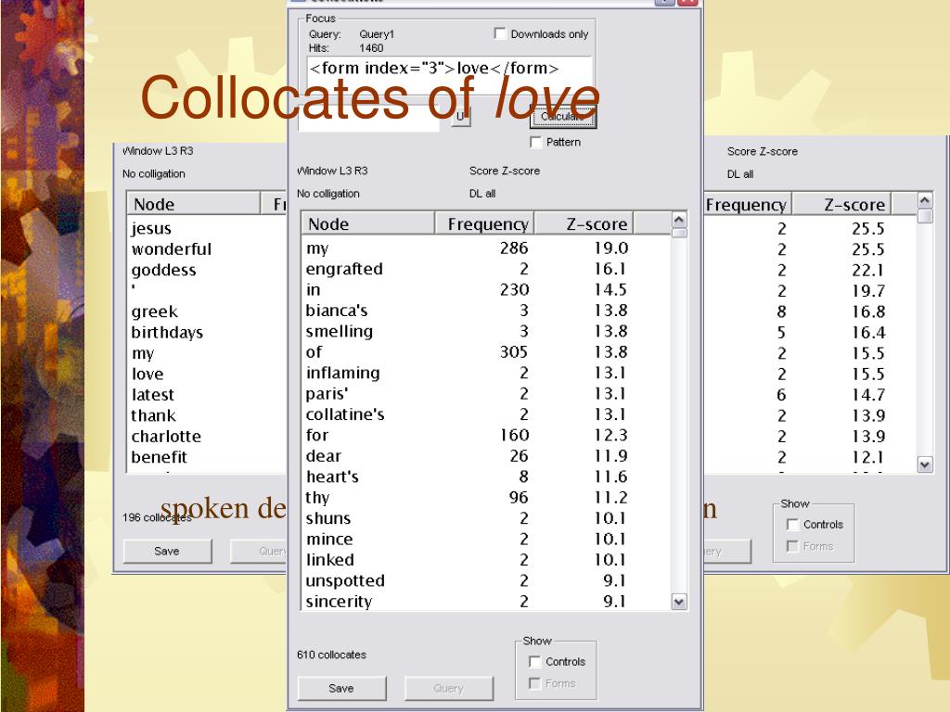
Task: Select 'wonderful' in the left window
Action: [172, 248]
